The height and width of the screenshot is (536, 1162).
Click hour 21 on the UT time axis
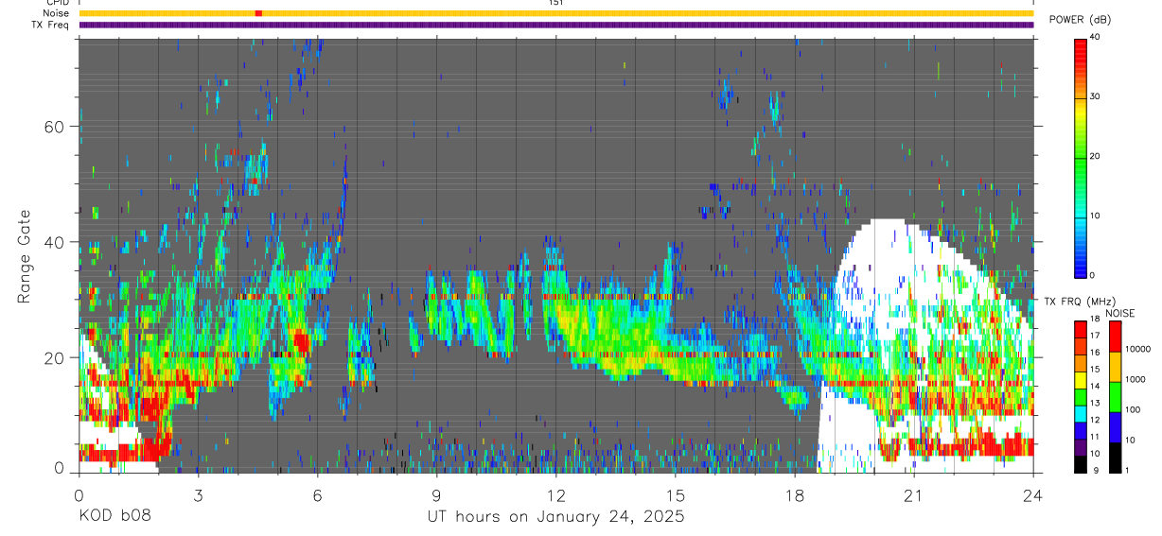(x=914, y=494)
